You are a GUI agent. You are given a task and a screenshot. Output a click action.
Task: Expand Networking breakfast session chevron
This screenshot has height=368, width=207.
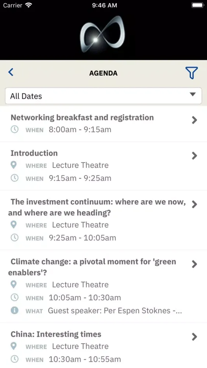(x=194, y=120)
